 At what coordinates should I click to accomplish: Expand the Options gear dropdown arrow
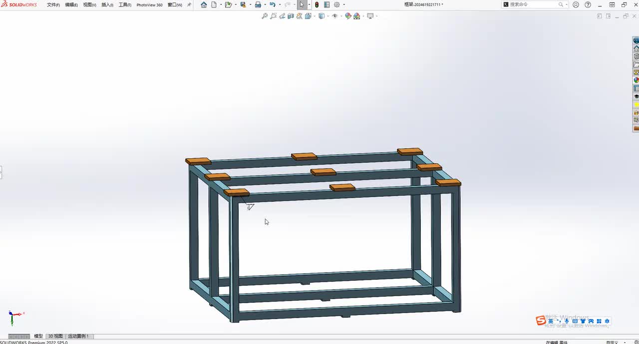[344, 4]
